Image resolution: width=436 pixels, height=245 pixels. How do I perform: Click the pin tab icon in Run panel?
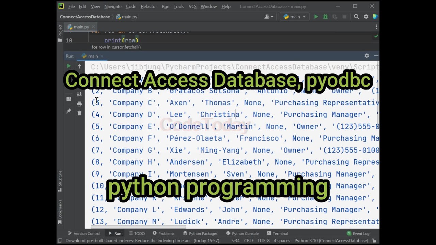pyautogui.click(x=69, y=111)
